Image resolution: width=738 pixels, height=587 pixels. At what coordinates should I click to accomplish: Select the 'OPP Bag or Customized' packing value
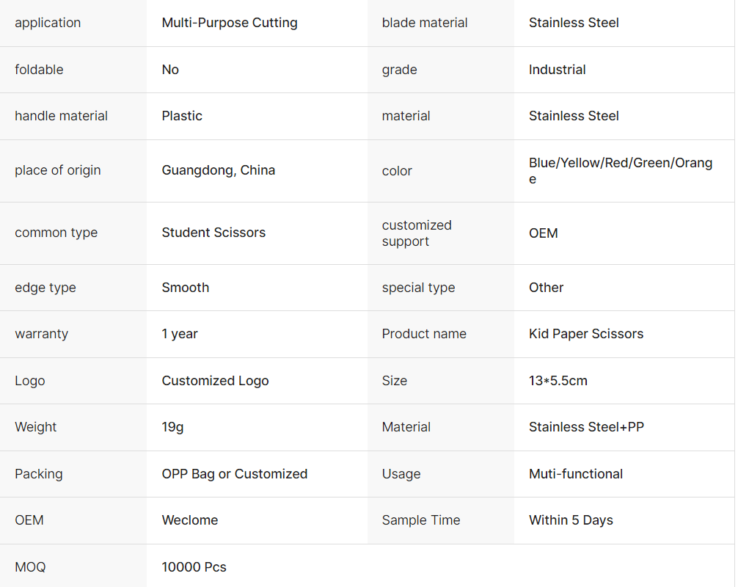click(x=235, y=474)
